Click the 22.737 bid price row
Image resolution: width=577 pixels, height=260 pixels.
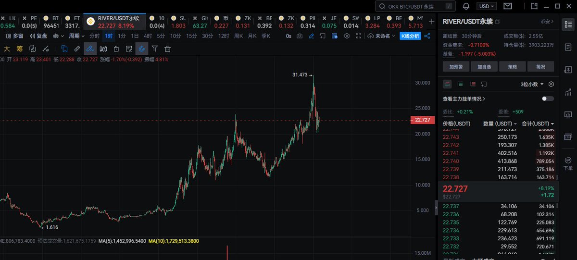(498, 206)
